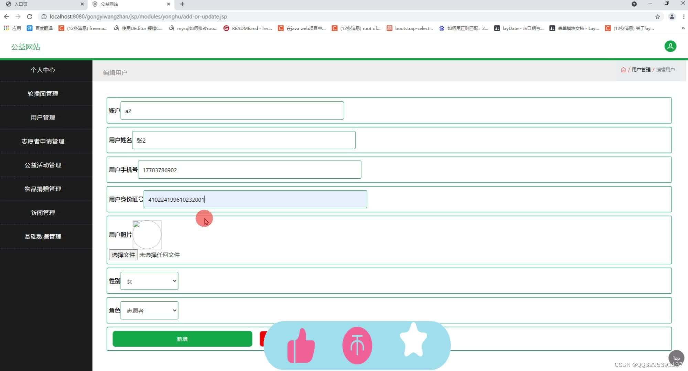The width and height of the screenshot is (688, 371).
Task: Open browser profile account icon
Action: click(x=671, y=16)
